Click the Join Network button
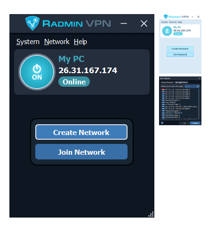 coord(81,152)
